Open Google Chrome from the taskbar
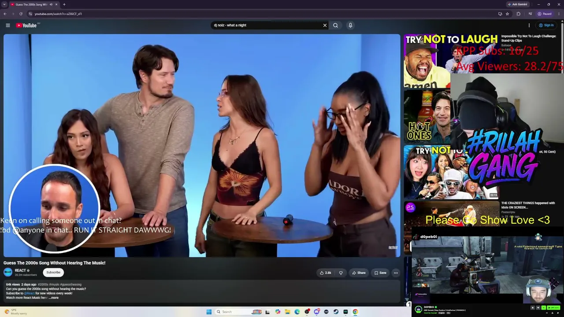 point(355,312)
